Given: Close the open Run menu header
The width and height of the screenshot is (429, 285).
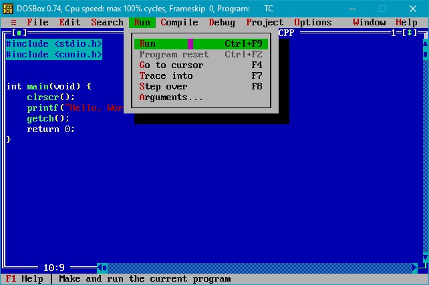Looking at the screenshot, I should click(142, 23).
